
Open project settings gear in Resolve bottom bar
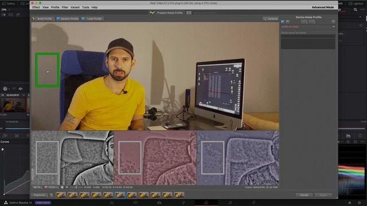360,203
